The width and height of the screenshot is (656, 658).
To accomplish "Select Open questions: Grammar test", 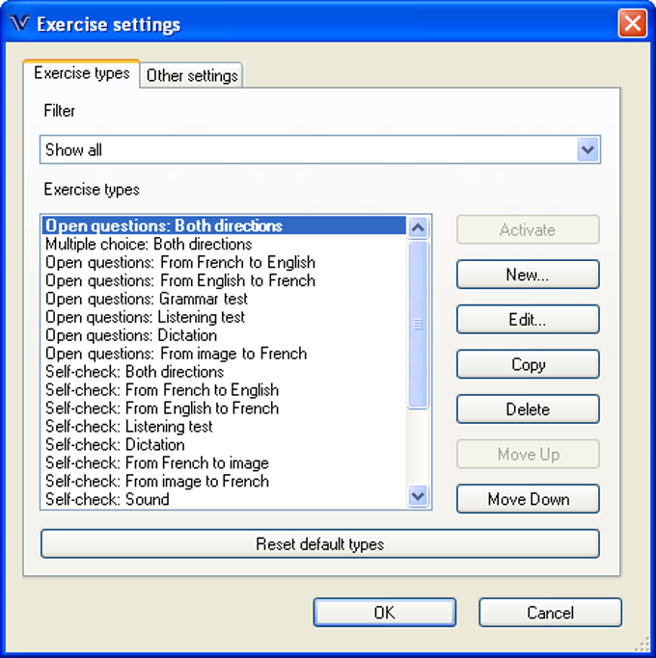I will pos(147,299).
